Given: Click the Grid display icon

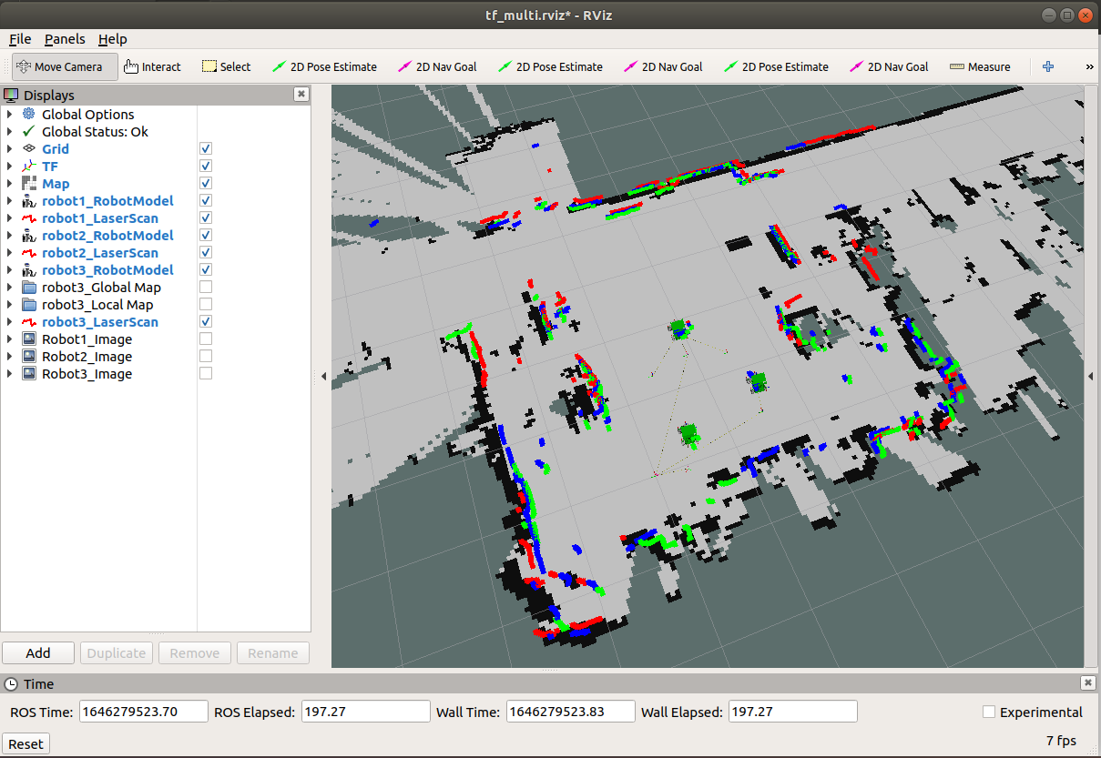Looking at the screenshot, I should pyautogui.click(x=28, y=148).
